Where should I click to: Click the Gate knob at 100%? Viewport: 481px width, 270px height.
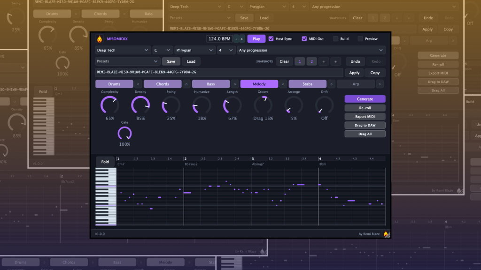pos(124,134)
